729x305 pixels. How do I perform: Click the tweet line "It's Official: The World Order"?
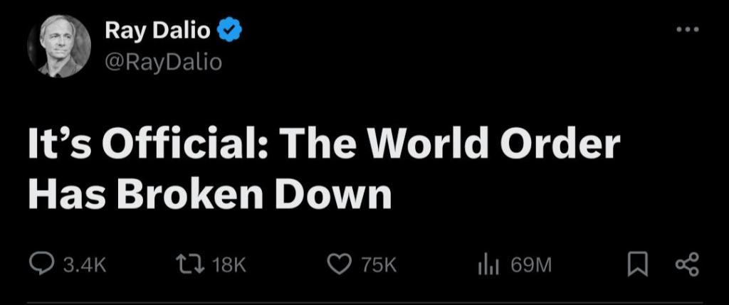(324, 146)
